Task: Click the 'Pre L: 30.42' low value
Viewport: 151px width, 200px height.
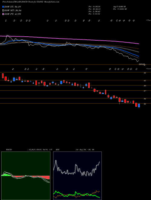Action: (x=95, y=12)
